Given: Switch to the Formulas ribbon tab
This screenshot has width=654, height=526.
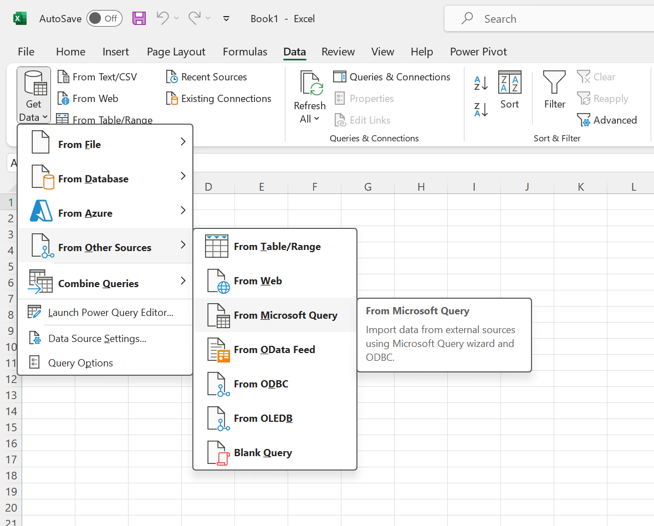Looking at the screenshot, I should pyautogui.click(x=245, y=52).
